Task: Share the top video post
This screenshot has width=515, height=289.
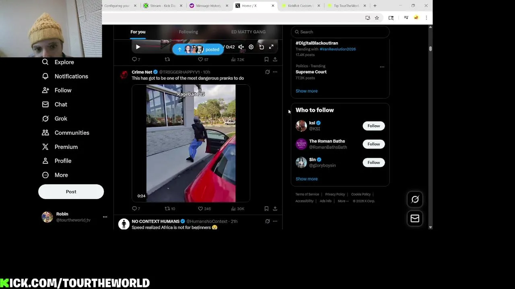Action: [x=275, y=59]
